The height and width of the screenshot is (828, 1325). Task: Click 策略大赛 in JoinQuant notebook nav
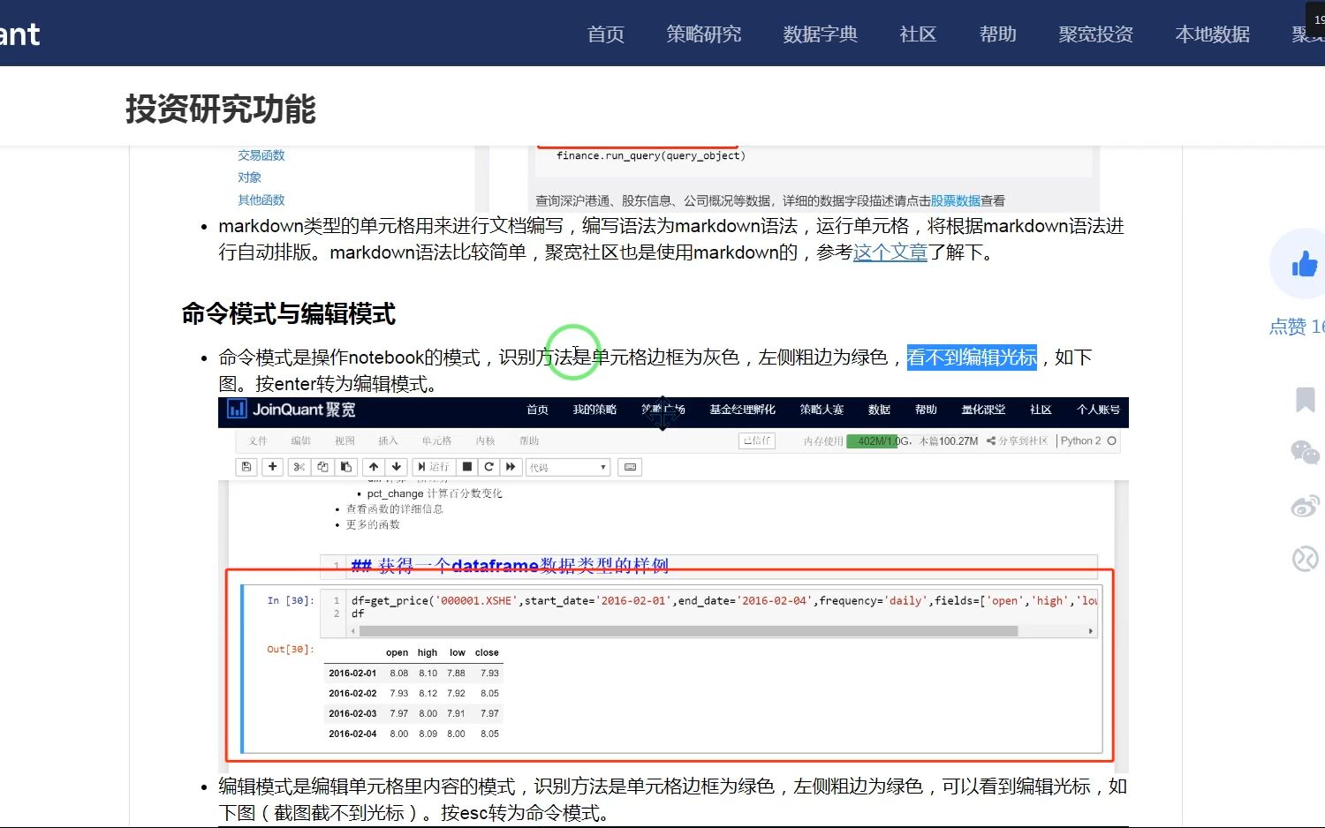pos(821,410)
